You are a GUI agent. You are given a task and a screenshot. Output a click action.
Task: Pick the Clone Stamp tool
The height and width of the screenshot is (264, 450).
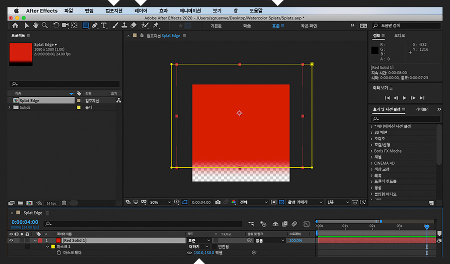coord(123,25)
